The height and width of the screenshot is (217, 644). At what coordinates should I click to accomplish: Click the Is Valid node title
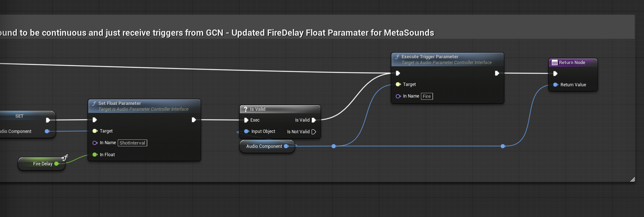[x=258, y=109]
